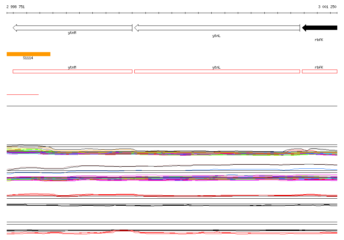Click the end coordinate 3 001 250
The image size is (344, 240).
327,7
